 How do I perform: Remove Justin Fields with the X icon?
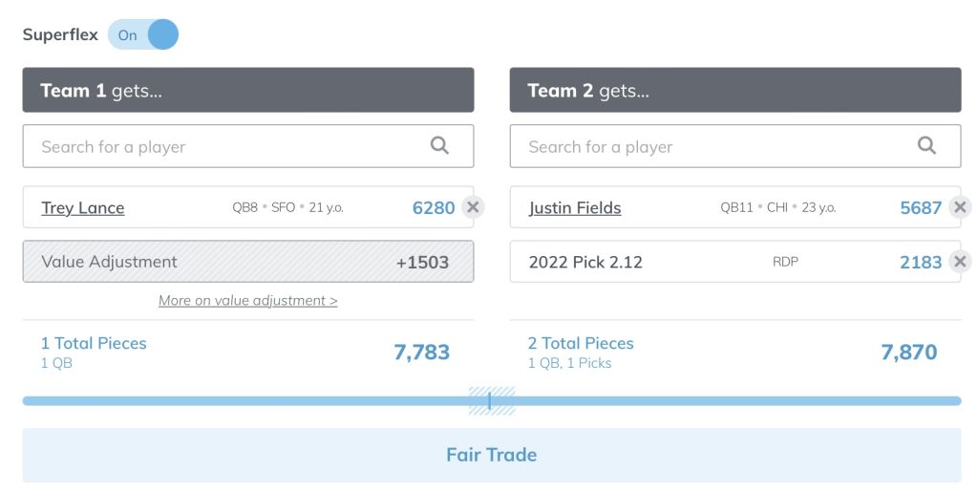pos(960,207)
